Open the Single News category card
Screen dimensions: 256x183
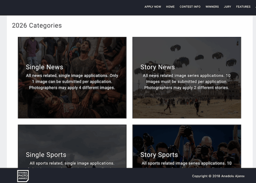(72, 78)
